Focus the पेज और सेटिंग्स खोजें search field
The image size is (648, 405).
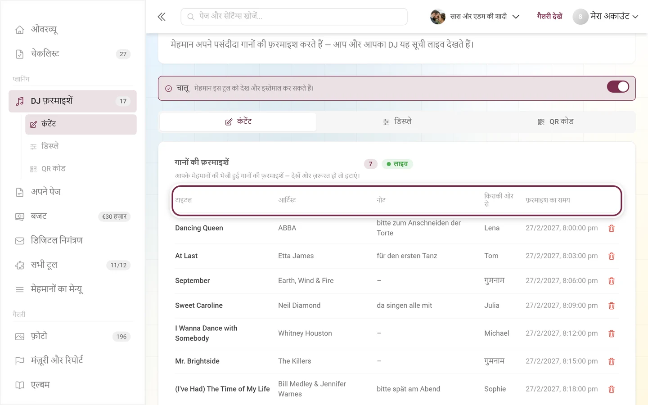coord(294,17)
